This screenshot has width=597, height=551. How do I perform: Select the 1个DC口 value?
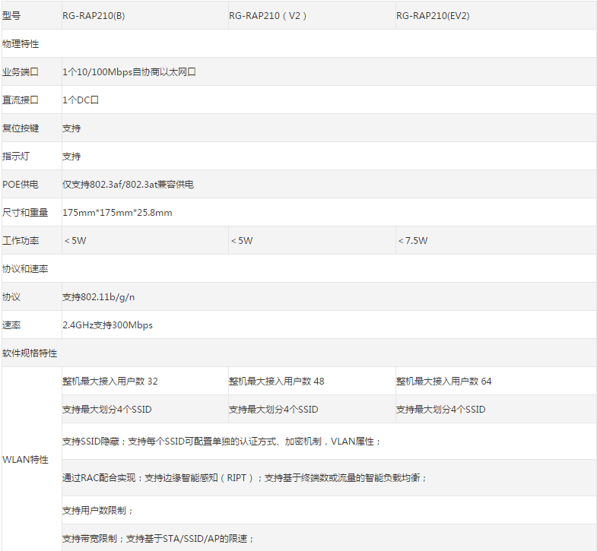[81, 100]
